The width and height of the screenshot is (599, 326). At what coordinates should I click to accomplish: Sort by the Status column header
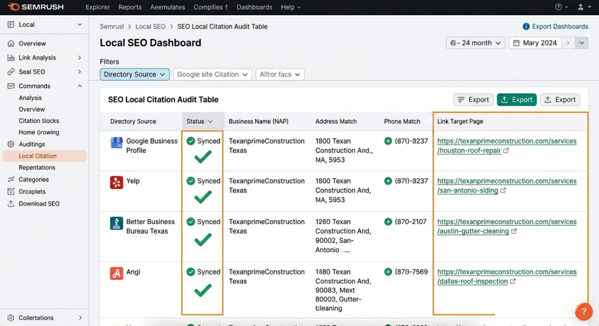pyautogui.click(x=203, y=121)
